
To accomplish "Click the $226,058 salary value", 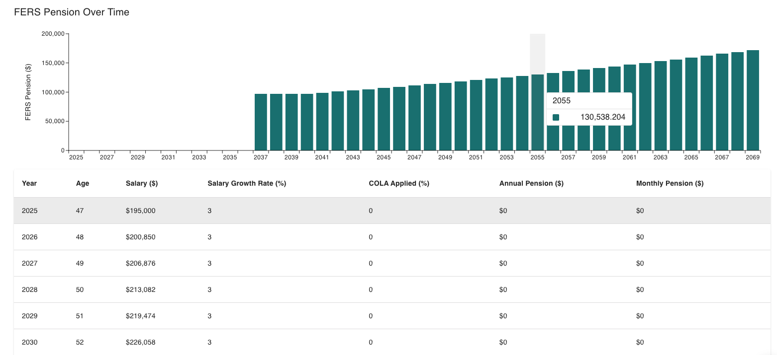I will tap(141, 342).
